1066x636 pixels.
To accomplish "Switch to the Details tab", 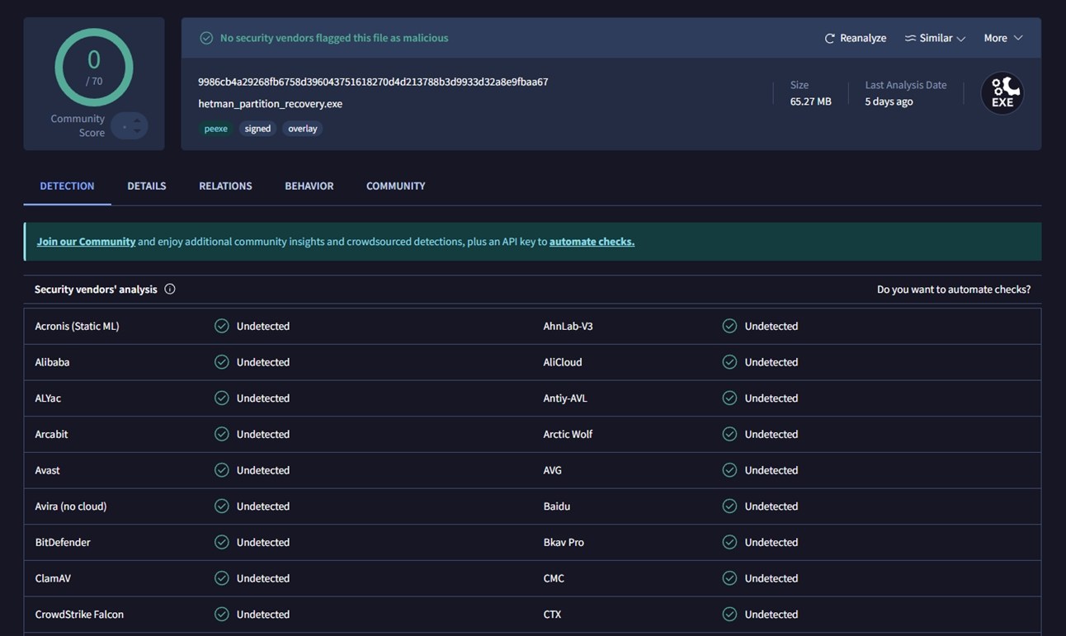I will [146, 185].
